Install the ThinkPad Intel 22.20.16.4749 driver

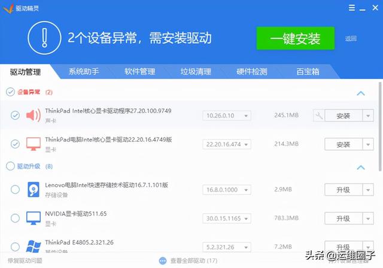(x=343, y=144)
